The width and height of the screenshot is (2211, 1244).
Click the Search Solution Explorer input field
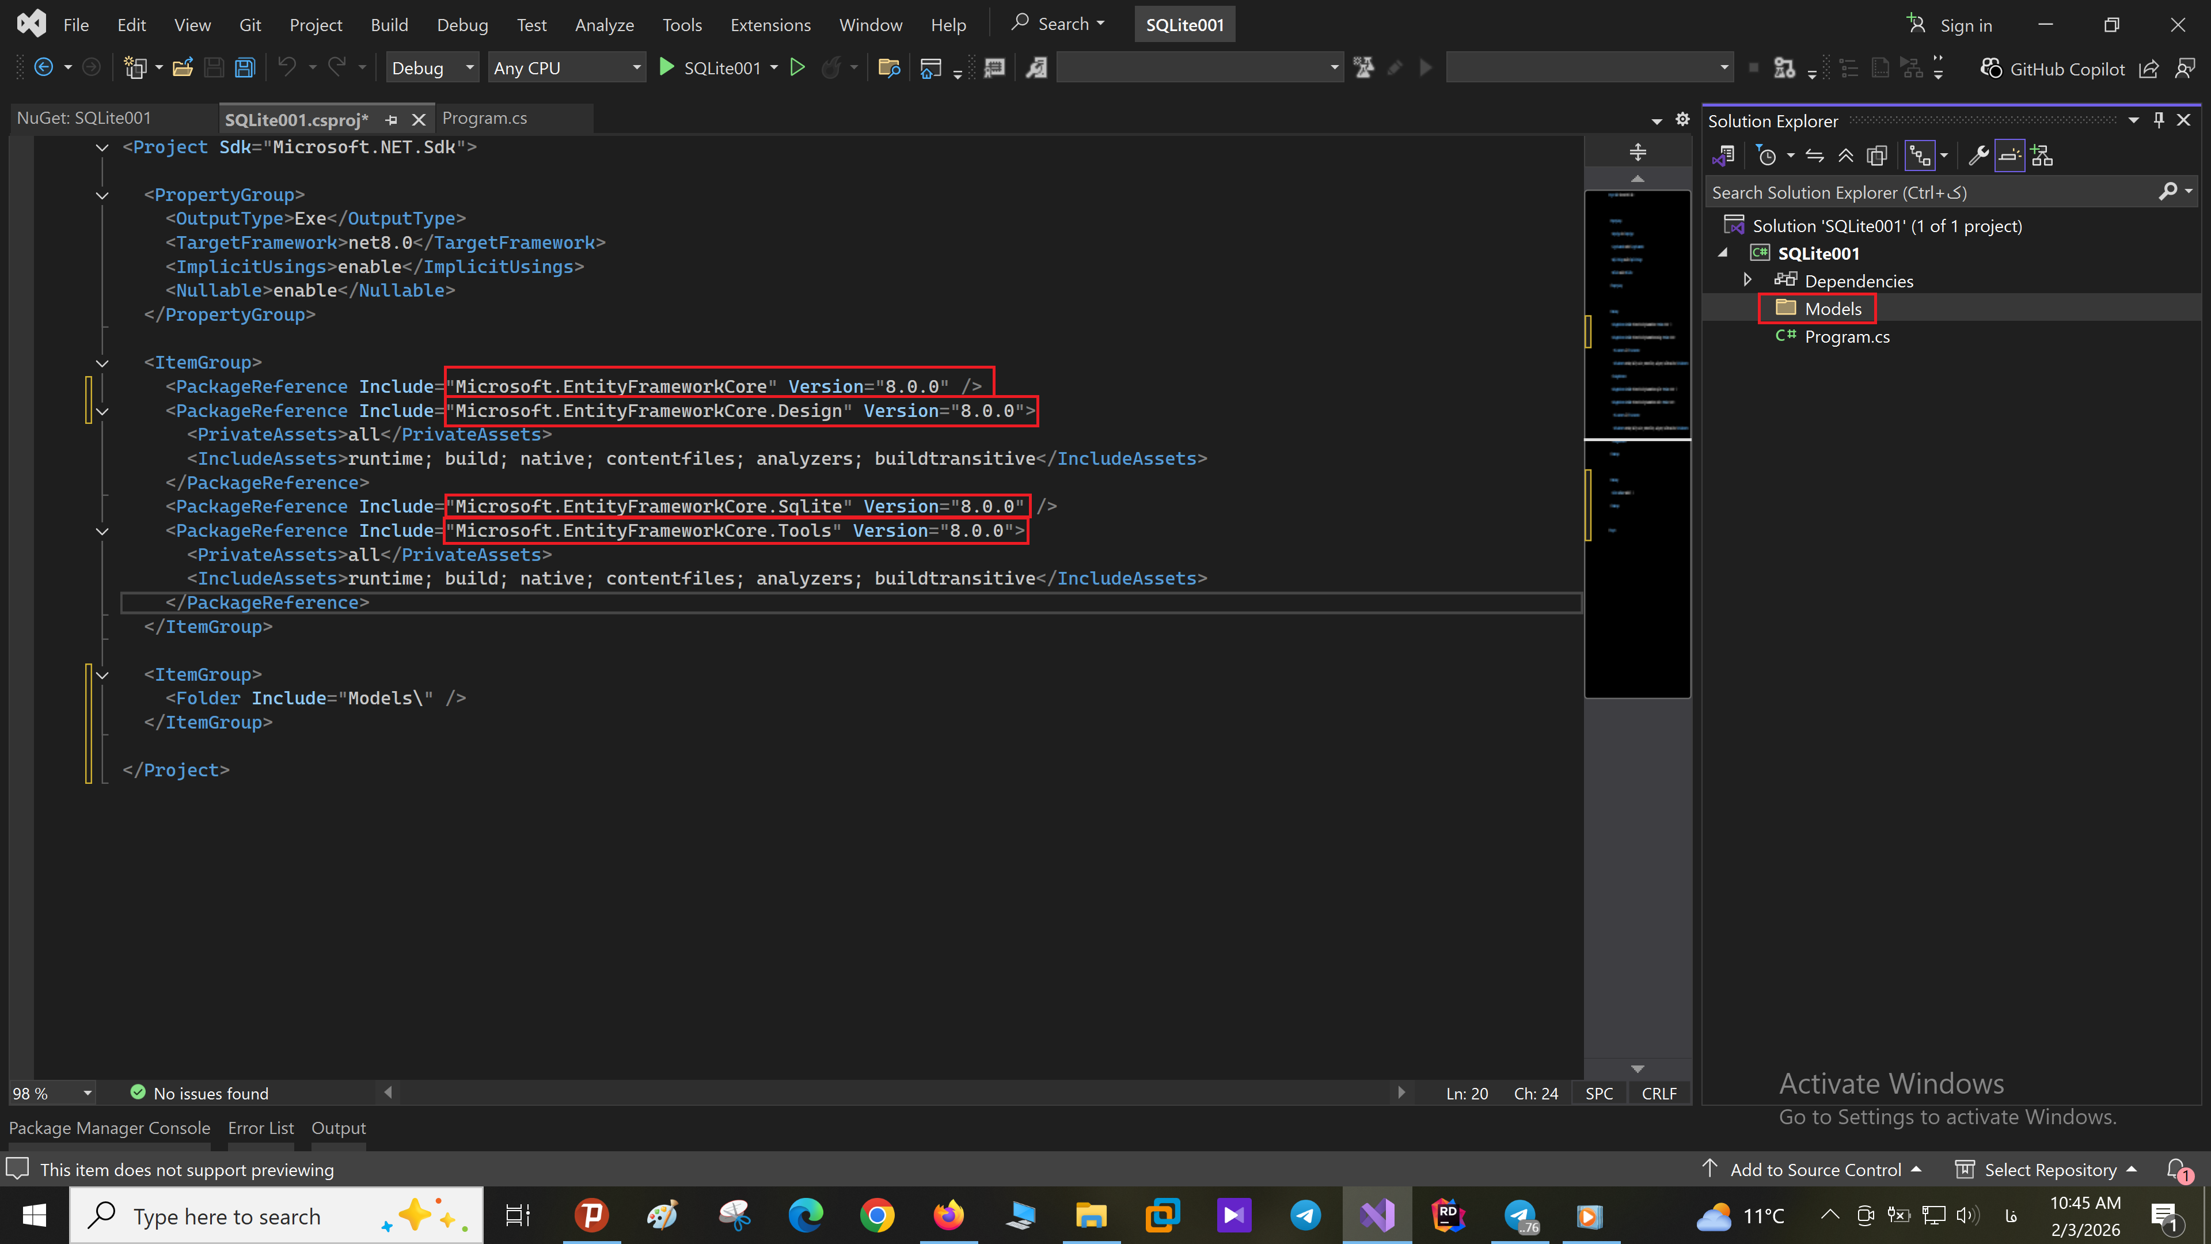click(x=1931, y=192)
